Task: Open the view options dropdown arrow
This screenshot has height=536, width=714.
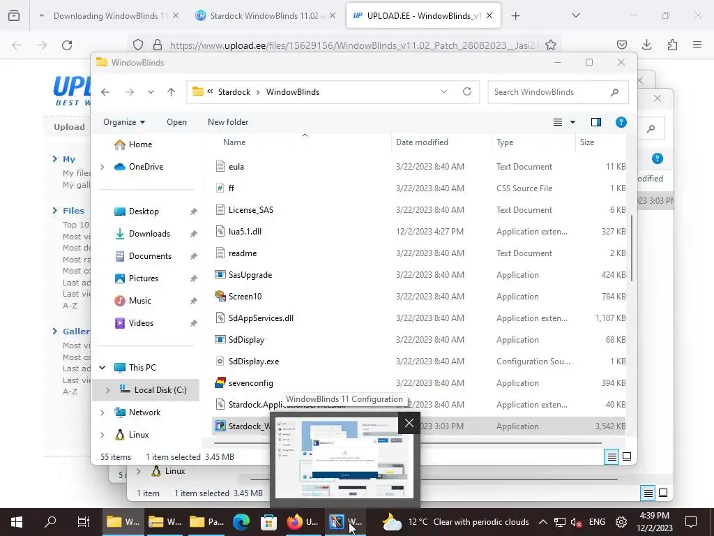Action: pos(573,122)
